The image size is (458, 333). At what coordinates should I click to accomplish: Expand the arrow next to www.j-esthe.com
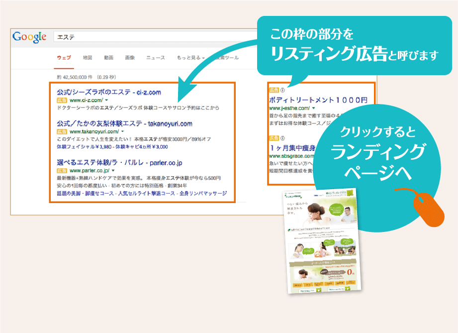(x=313, y=109)
